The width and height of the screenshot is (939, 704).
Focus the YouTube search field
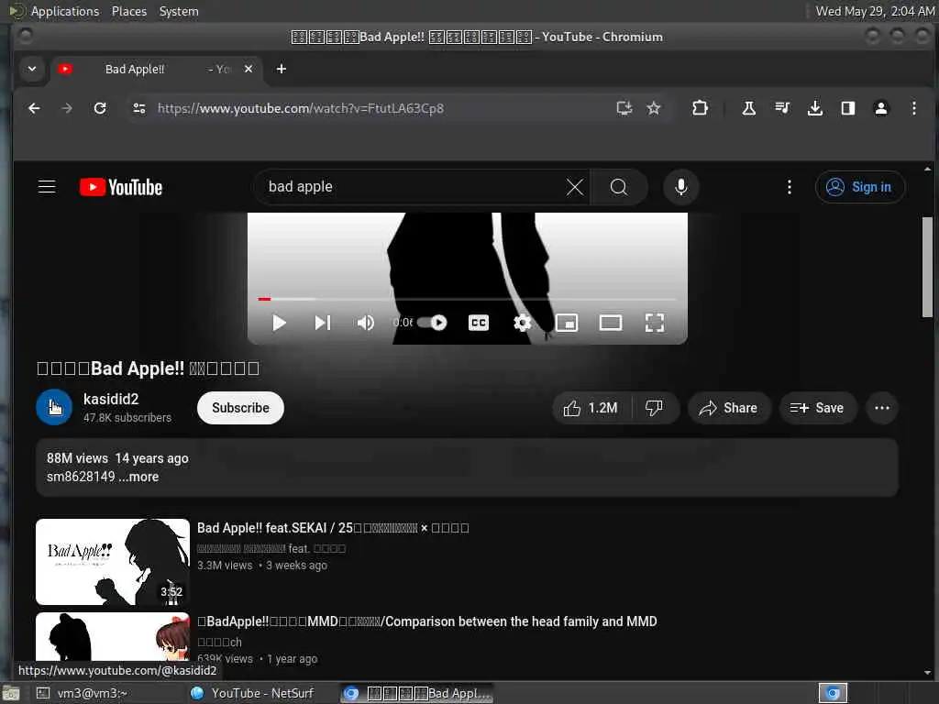pos(414,187)
